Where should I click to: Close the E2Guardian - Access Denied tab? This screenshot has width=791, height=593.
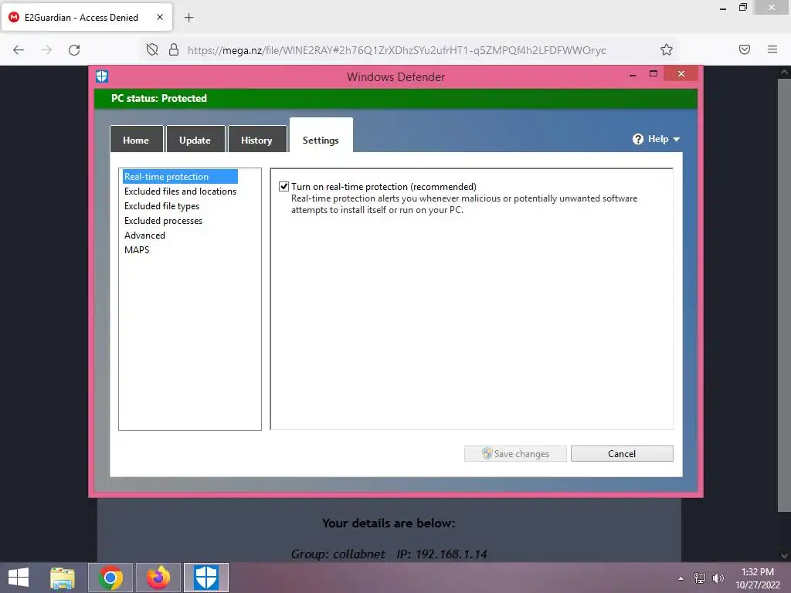click(160, 17)
